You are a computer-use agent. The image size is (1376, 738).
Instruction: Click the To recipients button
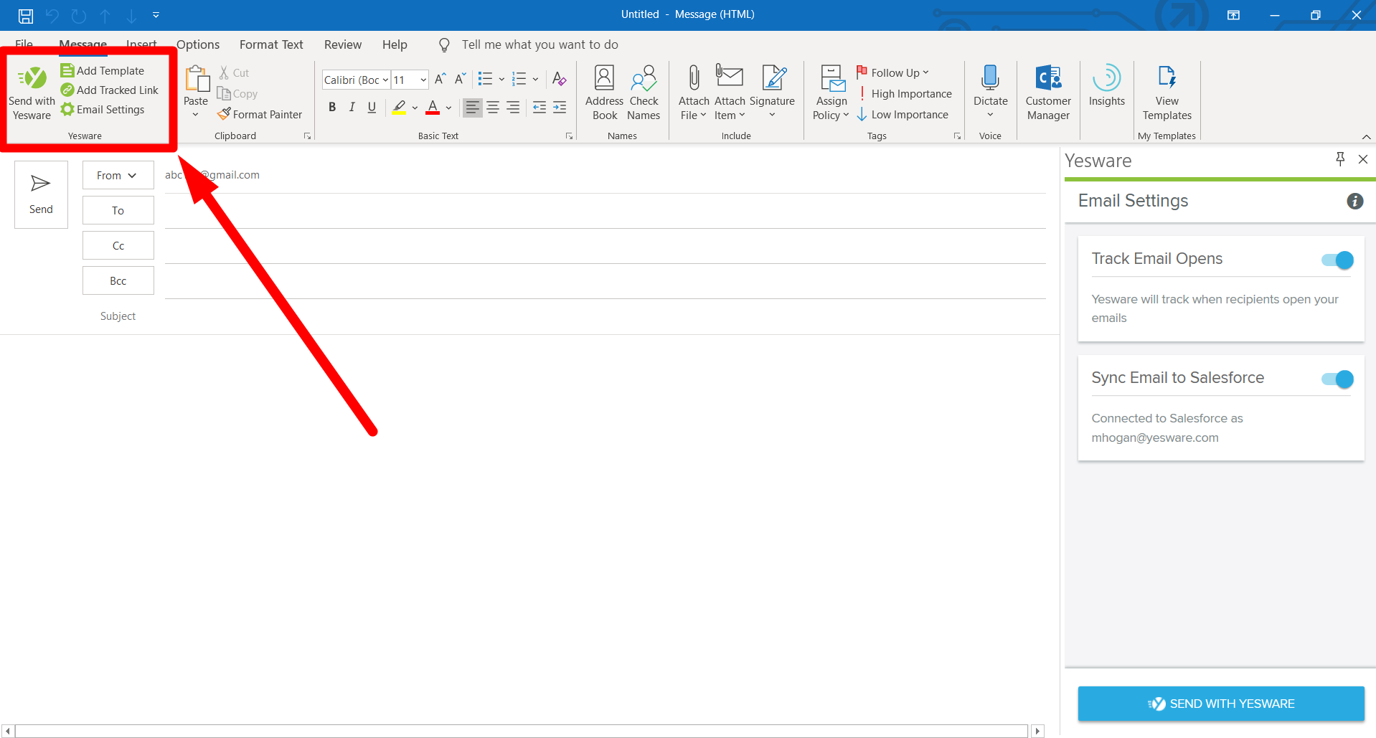[x=118, y=210]
